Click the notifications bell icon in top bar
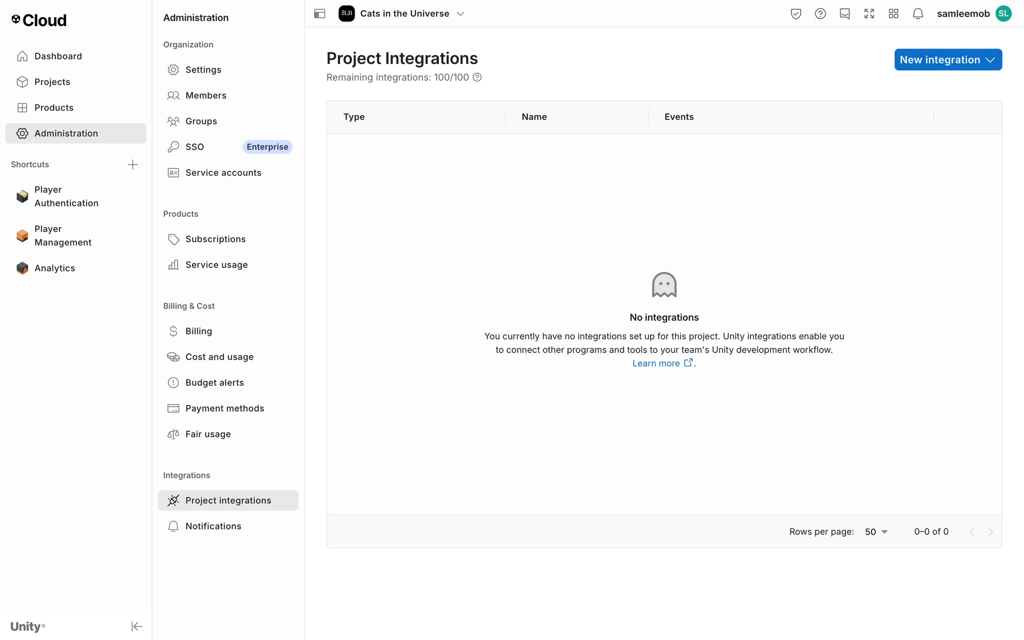Screen dimensions: 1024x640 pos(917,14)
